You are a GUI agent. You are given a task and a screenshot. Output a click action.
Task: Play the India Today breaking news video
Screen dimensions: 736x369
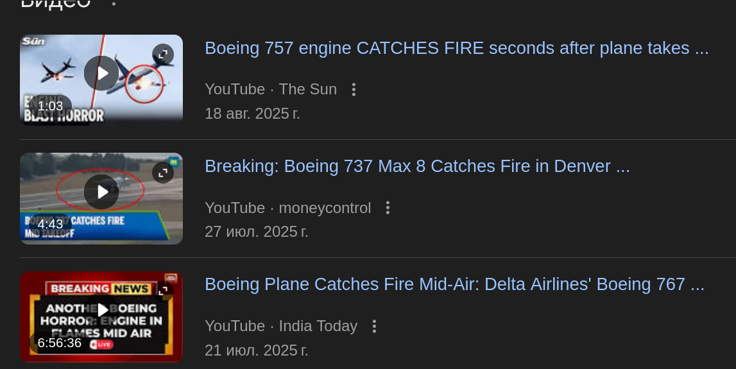[x=101, y=310]
